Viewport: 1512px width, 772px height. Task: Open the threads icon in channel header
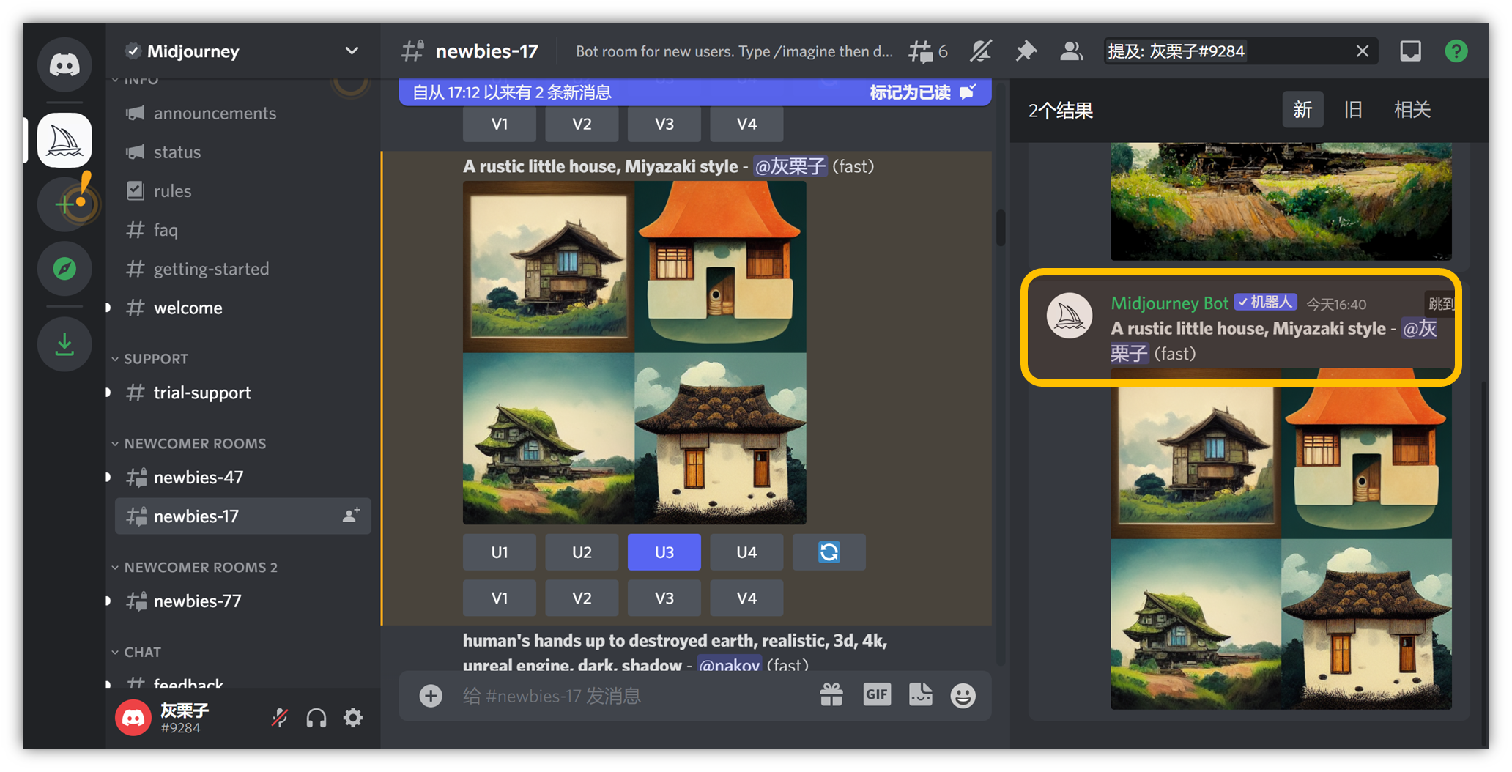[926, 51]
